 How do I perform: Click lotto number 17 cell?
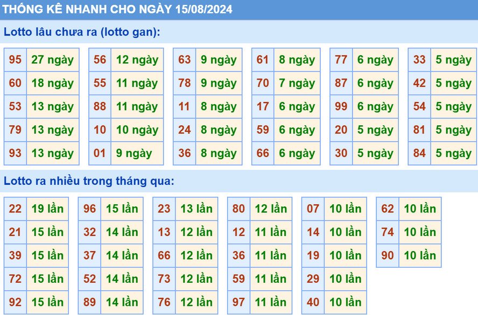pos(263,106)
